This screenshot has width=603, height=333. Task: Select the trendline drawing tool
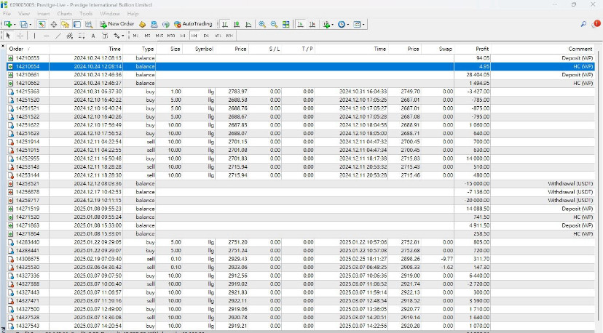[58, 35]
